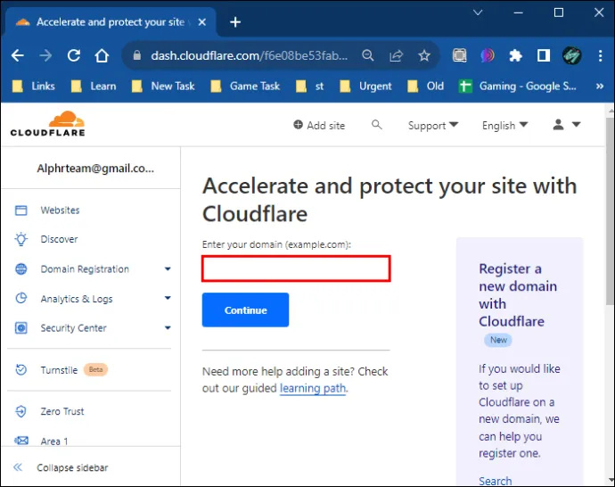Click the Domain Registration globe icon

pyautogui.click(x=21, y=268)
